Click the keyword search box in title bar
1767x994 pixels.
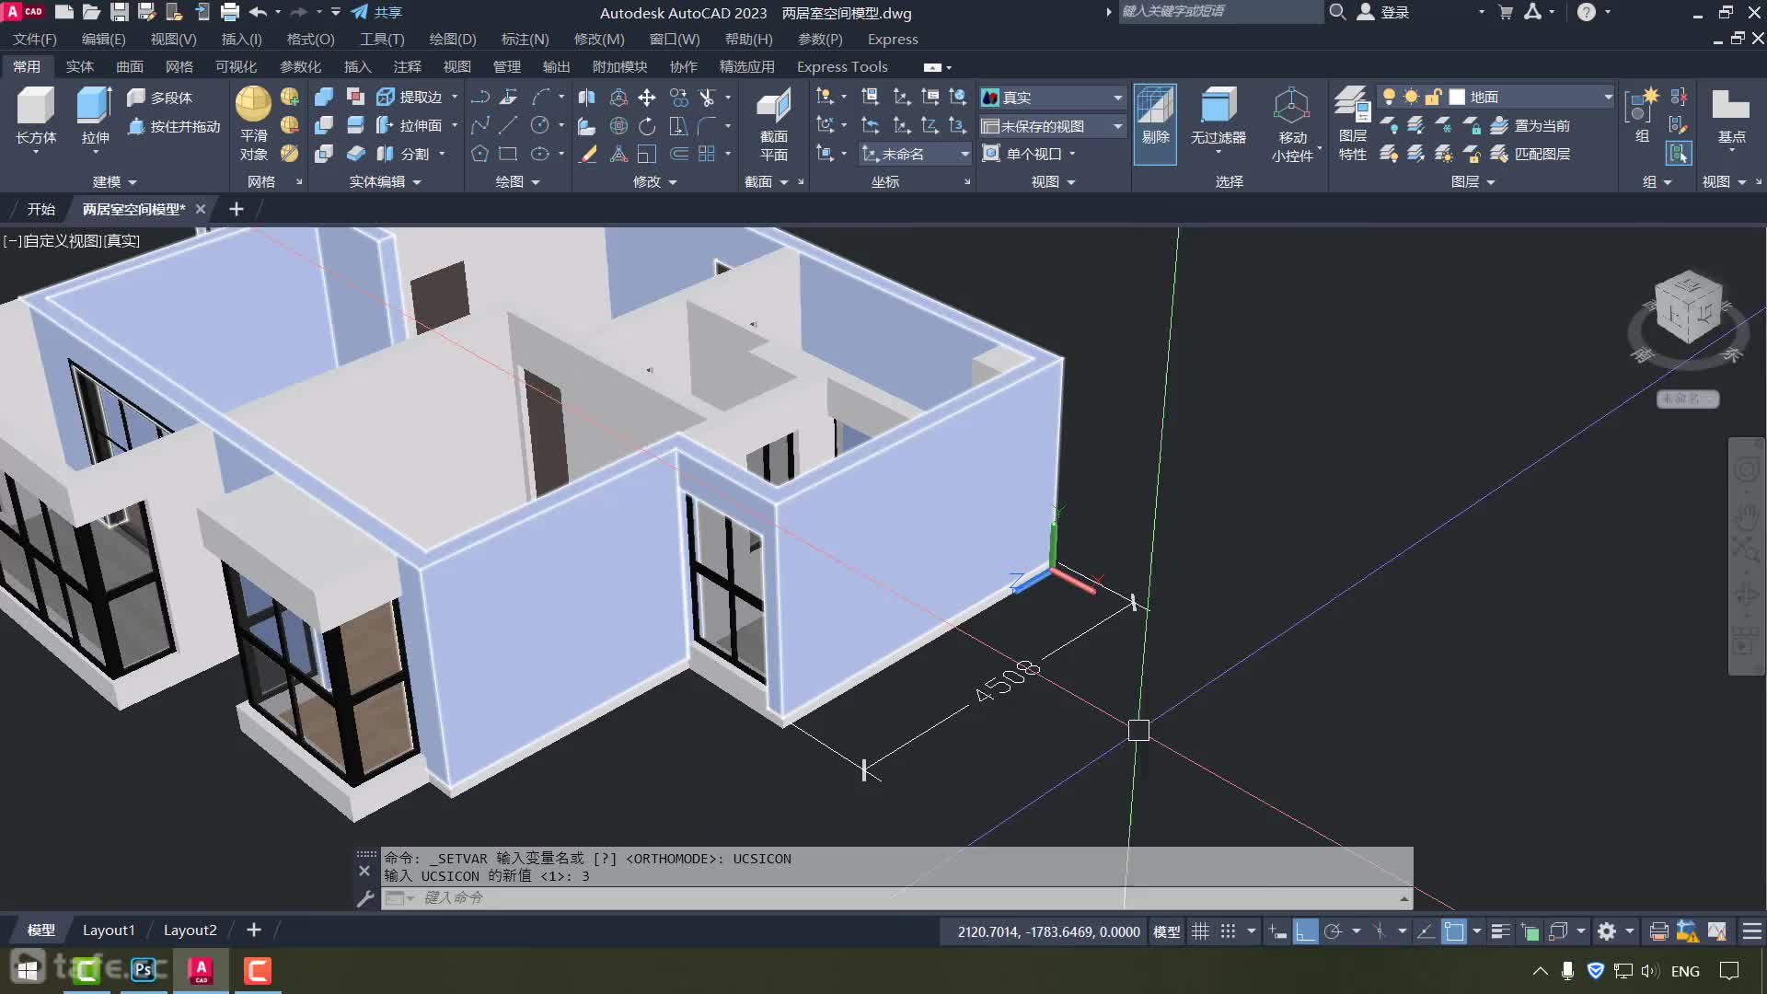tap(1219, 12)
